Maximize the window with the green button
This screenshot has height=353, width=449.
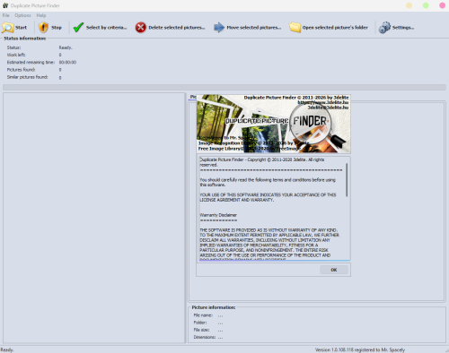tap(426, 5)
